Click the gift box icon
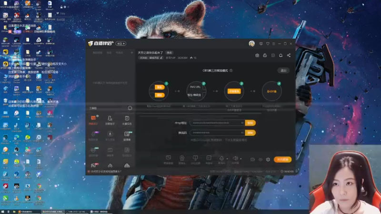 [257, 55]
